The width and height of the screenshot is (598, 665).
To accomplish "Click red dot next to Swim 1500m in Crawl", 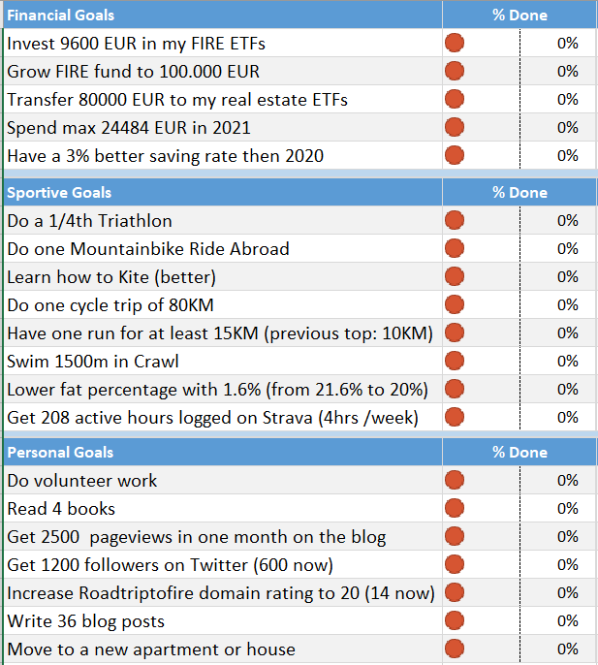I will [454, 362].
